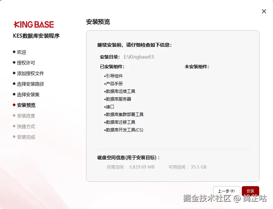
Task: Click the KINGBASE logo
Action: (34, 24)
